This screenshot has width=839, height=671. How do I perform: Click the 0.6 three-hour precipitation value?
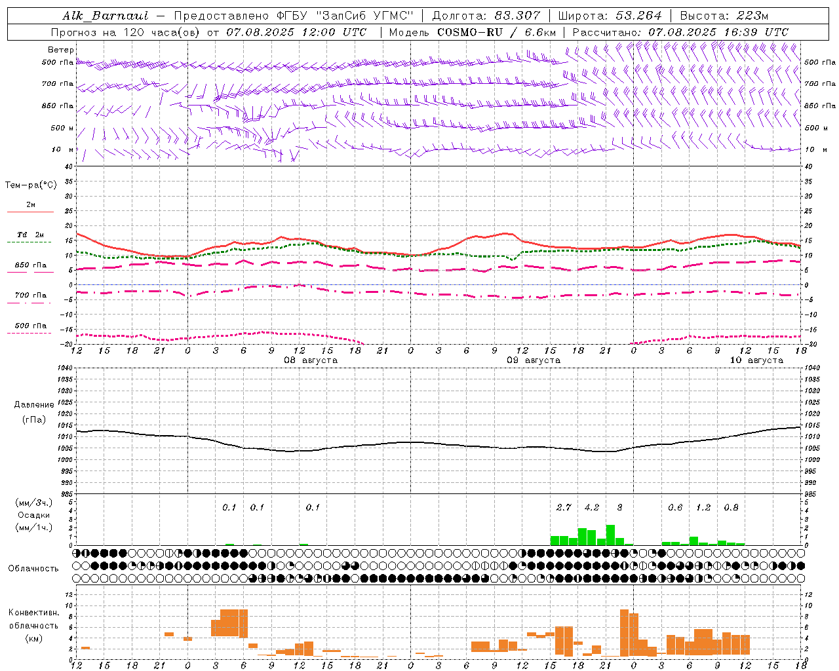675,507
